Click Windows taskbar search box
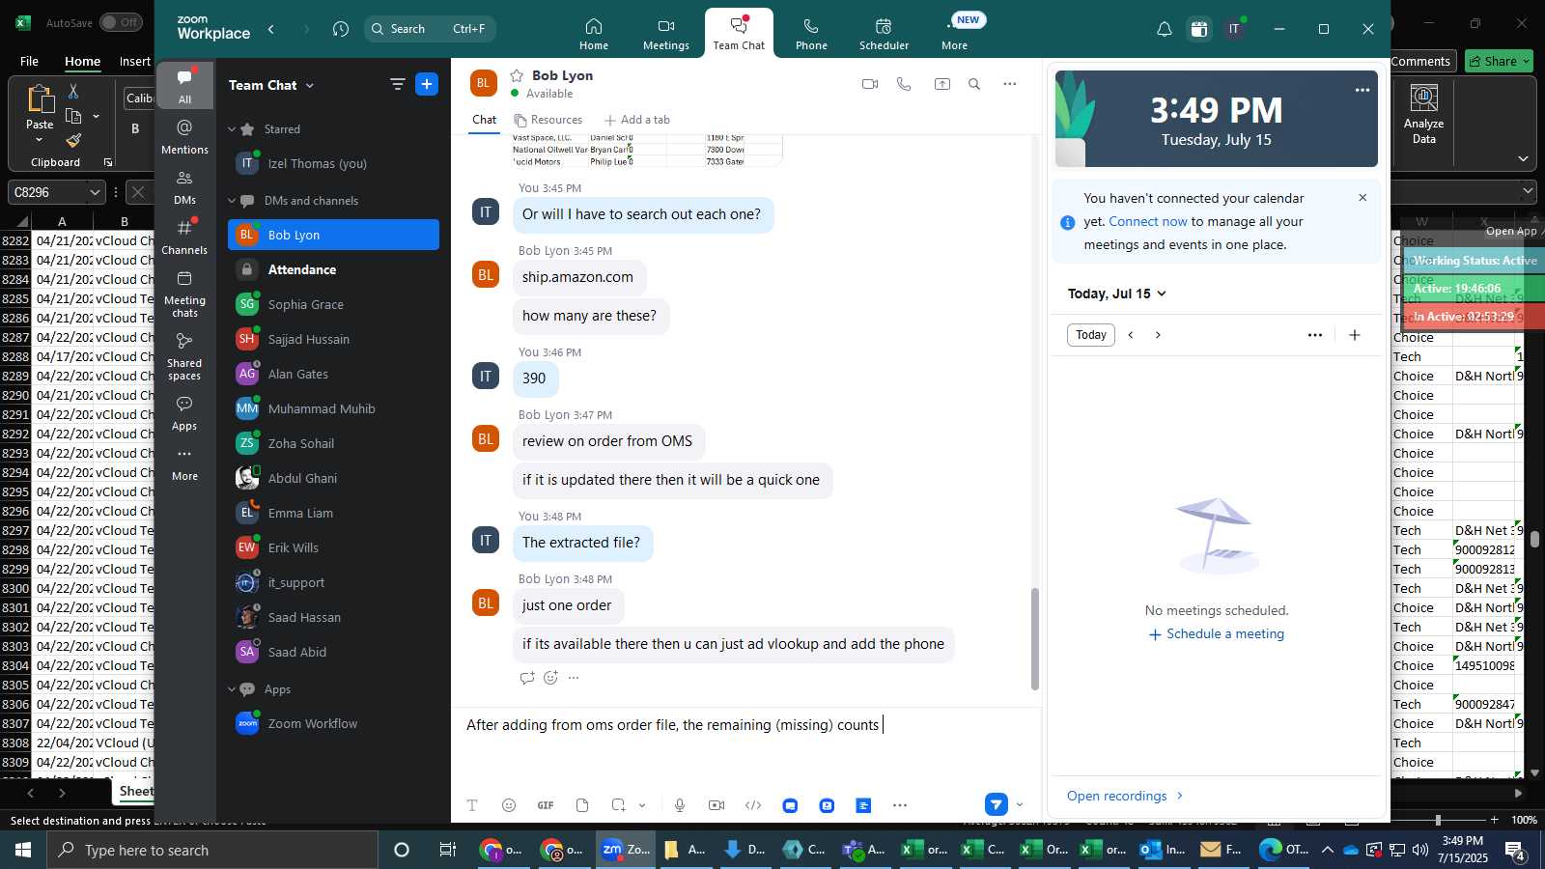 [212, 850]
